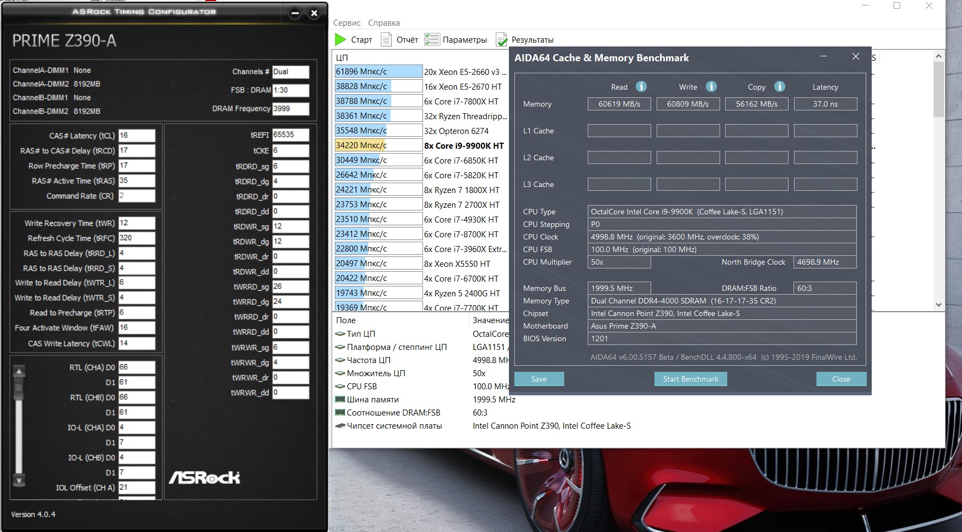The width and height of the screenshot is (962, 532).
Task: Click the info icon beside Copy
Action: click(x=780, y=86)
